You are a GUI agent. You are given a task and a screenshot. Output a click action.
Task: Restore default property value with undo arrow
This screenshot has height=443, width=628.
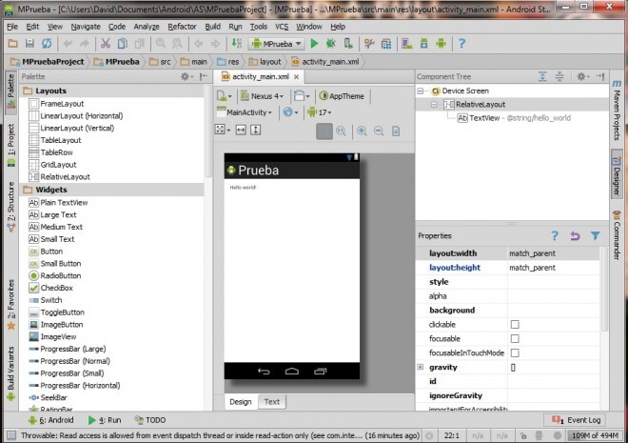(x=575, y=235)
